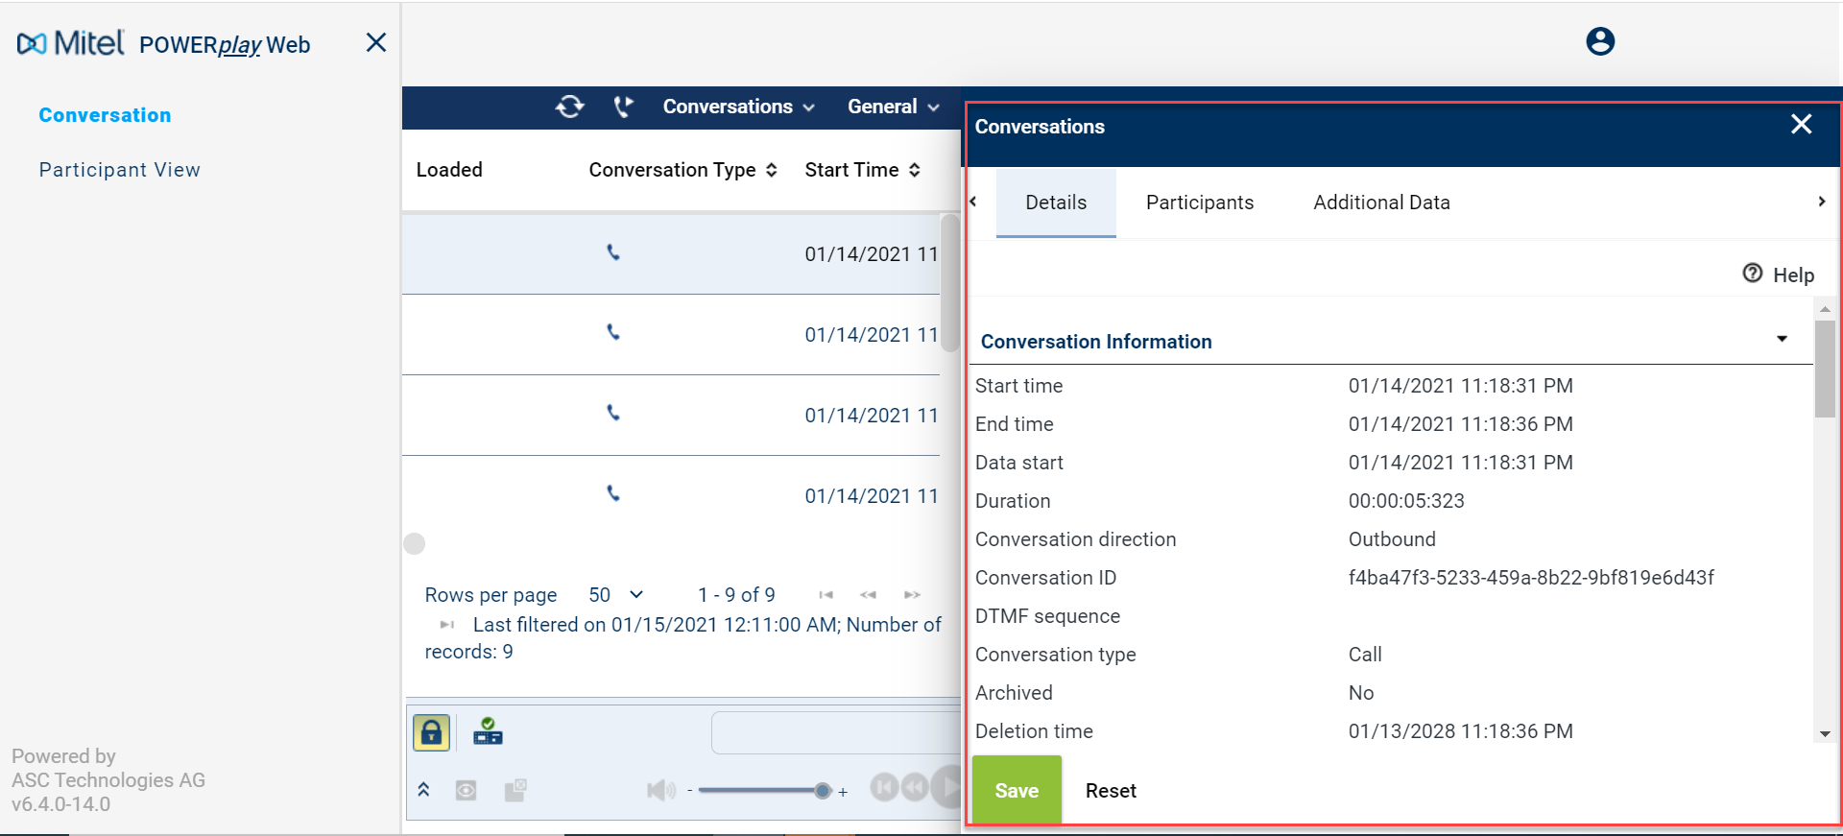Toggle the yellow padlock lock button
Screen dimensions: 1843x836
click(432, 732)
